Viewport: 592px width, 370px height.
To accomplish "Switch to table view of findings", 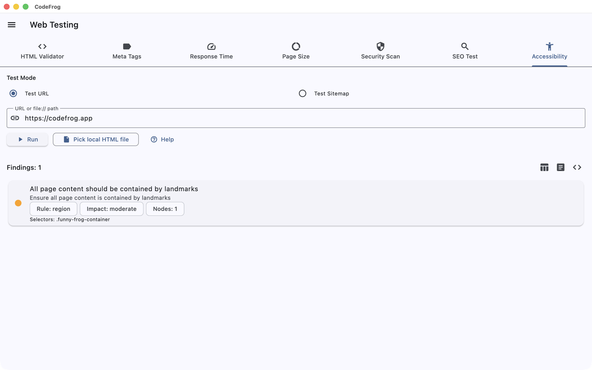I will pos(544,167).
